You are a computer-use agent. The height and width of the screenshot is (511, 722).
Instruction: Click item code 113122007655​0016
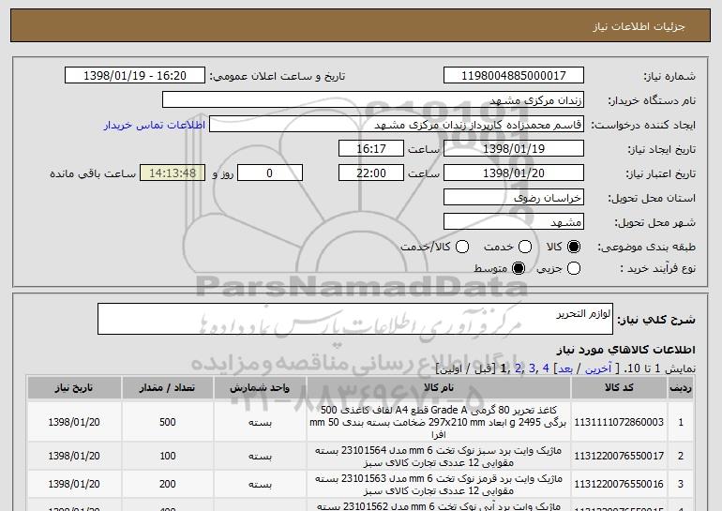click(619, 484)
